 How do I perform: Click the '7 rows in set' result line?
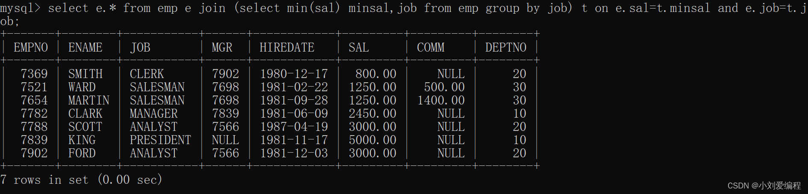[81, 180]
